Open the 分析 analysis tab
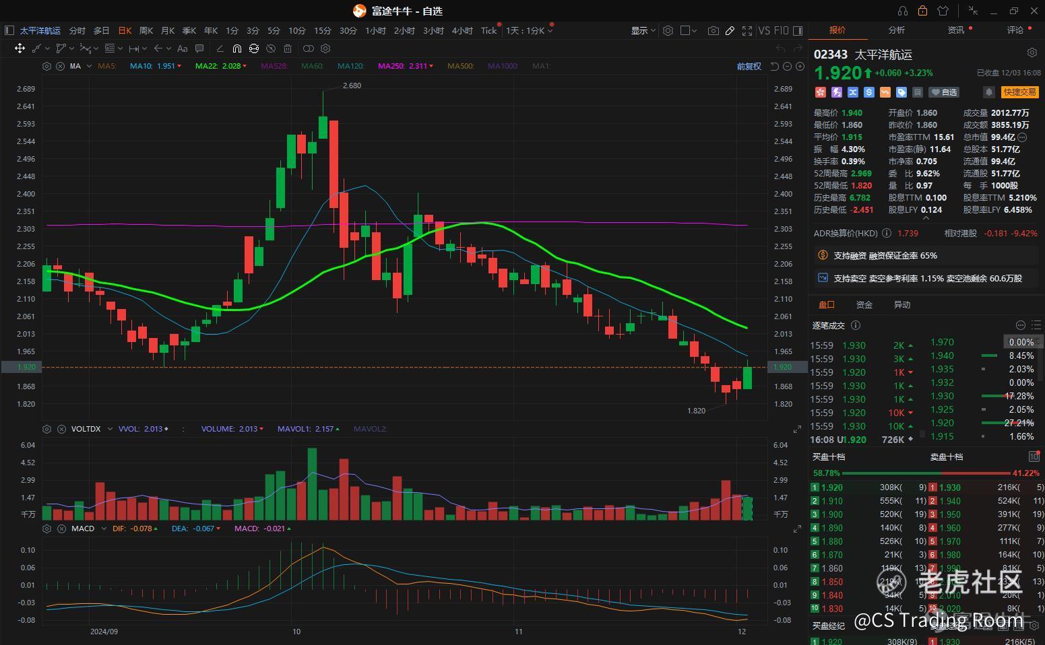The width and height of the screenshot is (1045, 645). (x=896, y=30)
